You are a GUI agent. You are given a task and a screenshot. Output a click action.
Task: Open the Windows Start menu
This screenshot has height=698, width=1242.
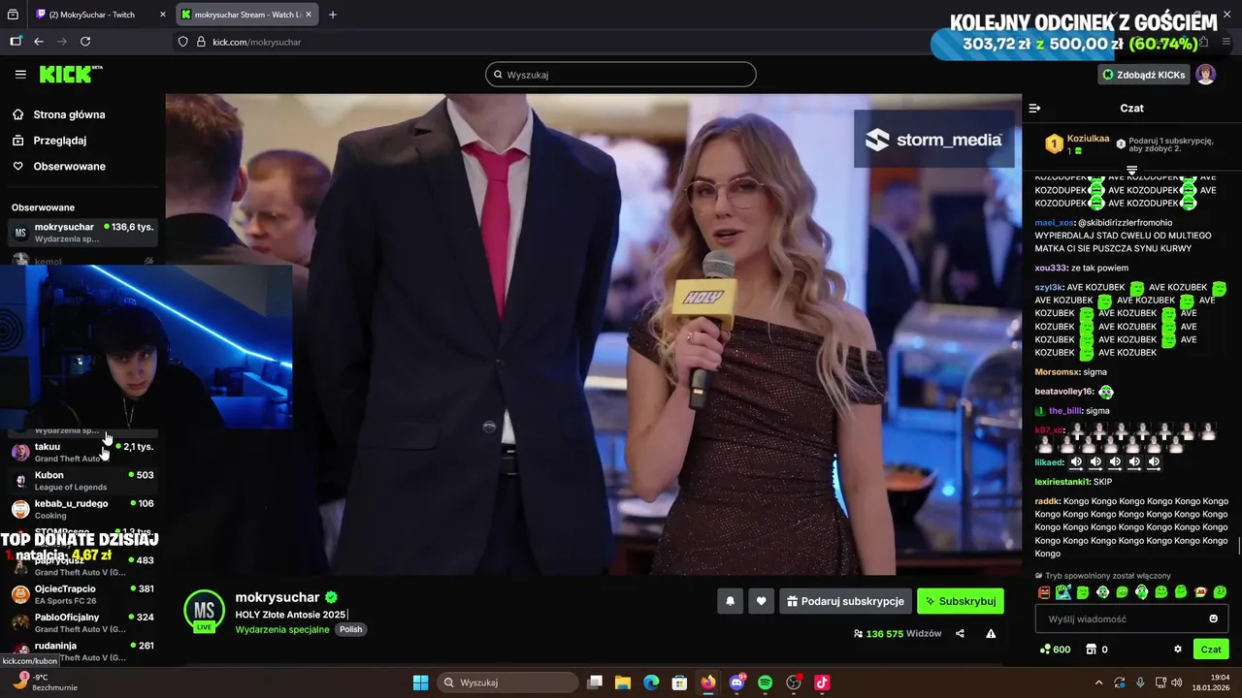coord(420,682)
